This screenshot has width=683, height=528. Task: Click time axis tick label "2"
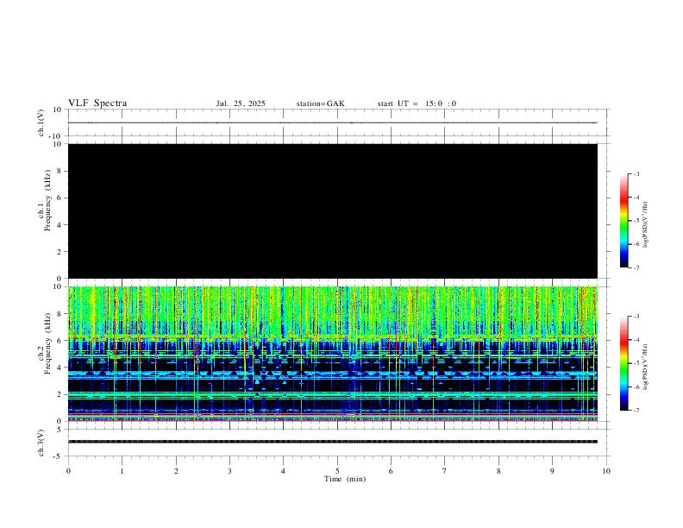coord(176,471)
